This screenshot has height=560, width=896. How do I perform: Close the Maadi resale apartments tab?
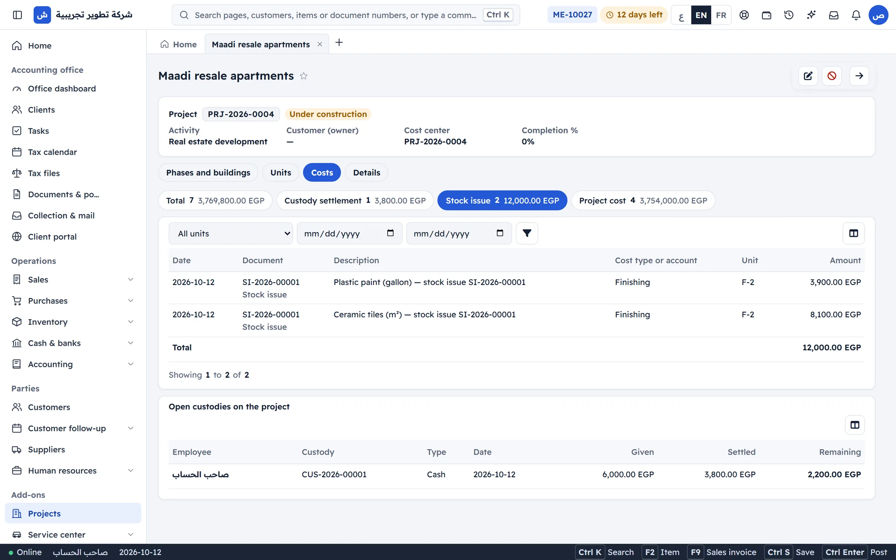[320, 44]
